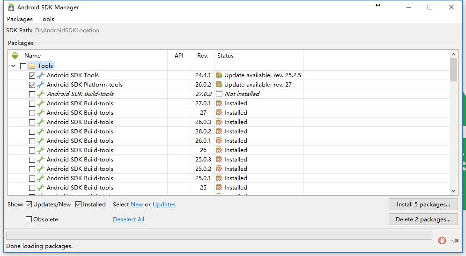Image resolution: width=466 pixels, height=256 pixels.
Task: Click Installed status icon in 25.0.2 row
Action: (x=219, y=168)
